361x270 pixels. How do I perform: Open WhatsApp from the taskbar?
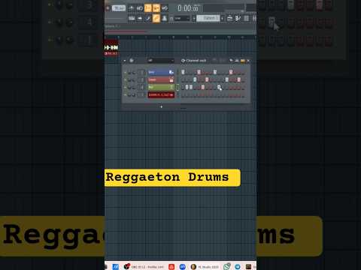coord(227,267)
